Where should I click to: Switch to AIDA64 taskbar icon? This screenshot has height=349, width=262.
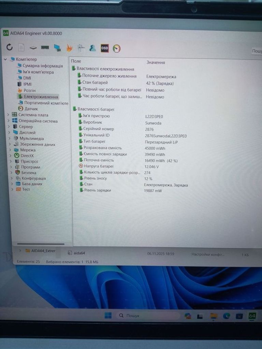(252, 316)
